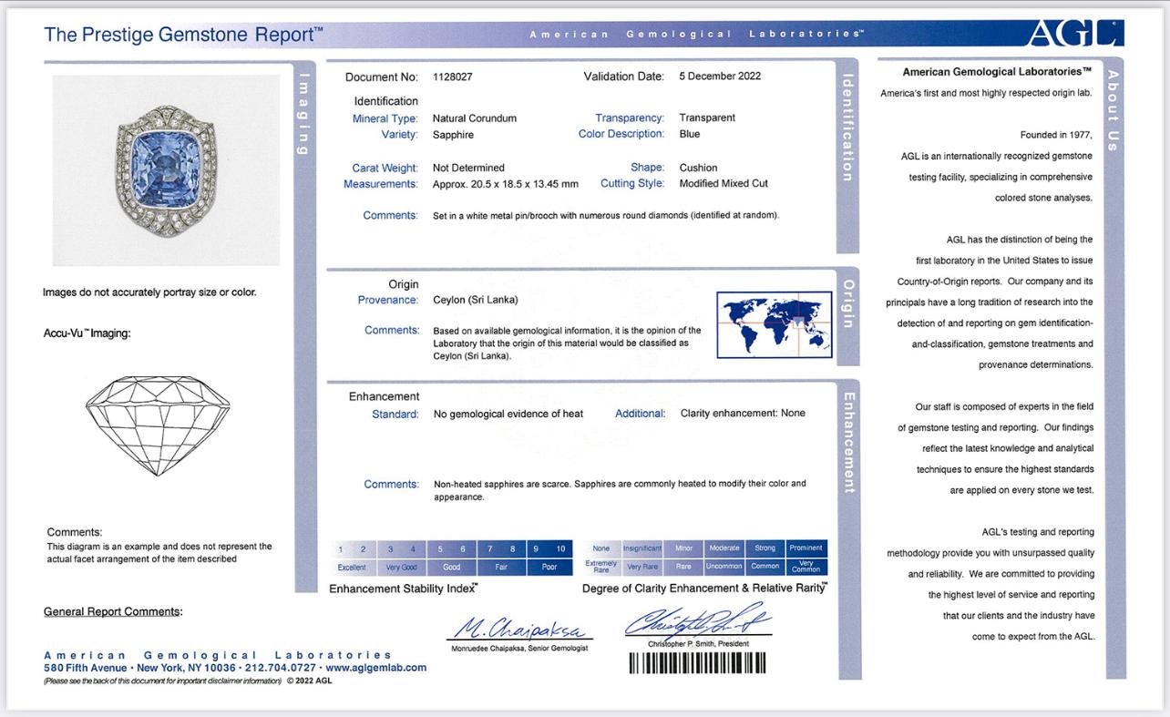Viewport: 1170px width, 717px height.
Task: Click The Prestige Gemstone Report title
Action: click(x=183, y=35)
